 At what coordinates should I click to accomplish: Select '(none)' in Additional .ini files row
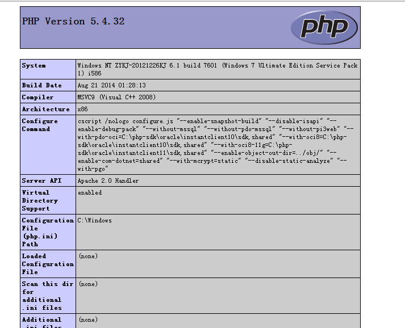pos(89,319)
